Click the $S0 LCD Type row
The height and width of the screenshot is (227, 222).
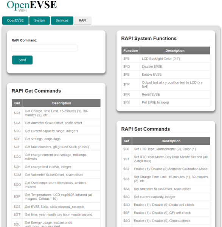click(x=166, y=149)
